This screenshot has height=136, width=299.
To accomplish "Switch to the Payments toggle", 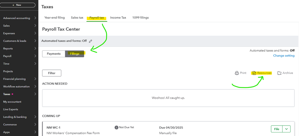I will point(54,54).
